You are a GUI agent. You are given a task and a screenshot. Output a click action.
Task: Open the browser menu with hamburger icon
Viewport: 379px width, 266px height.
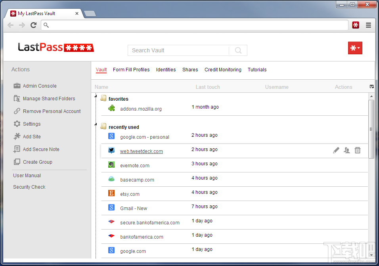(x=368, y=25)
